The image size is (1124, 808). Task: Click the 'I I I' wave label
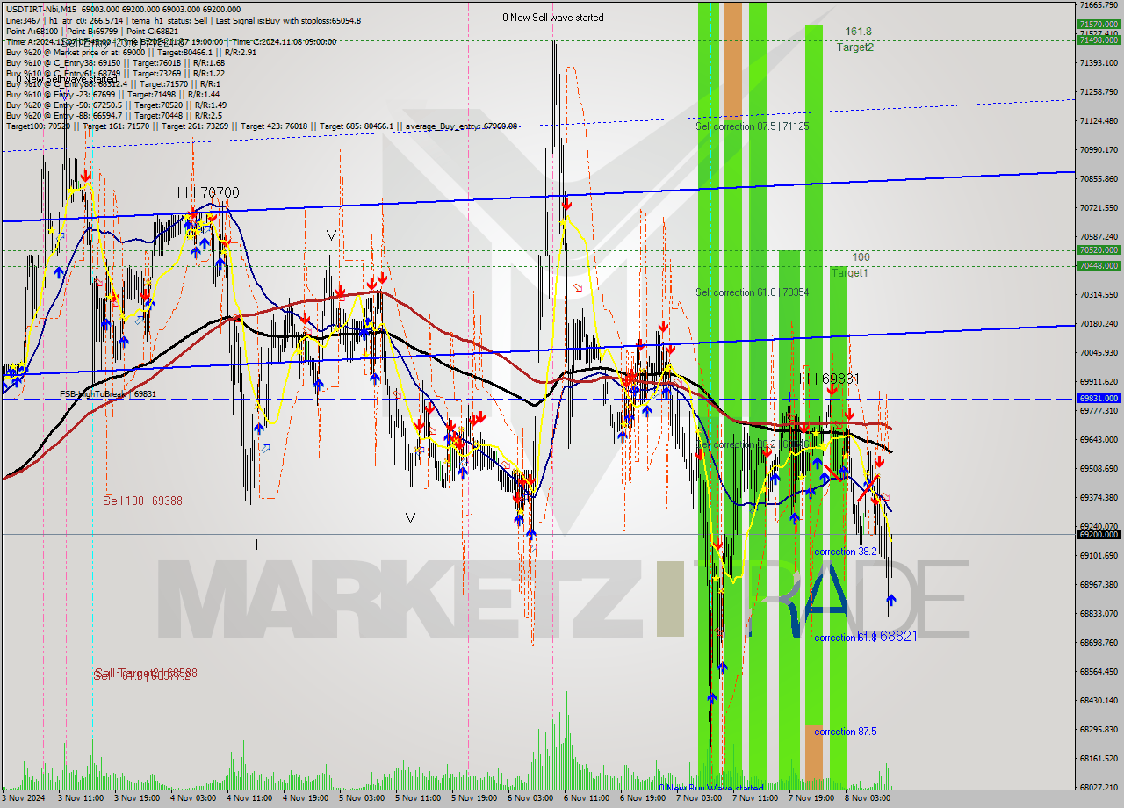tap(249, 545)
